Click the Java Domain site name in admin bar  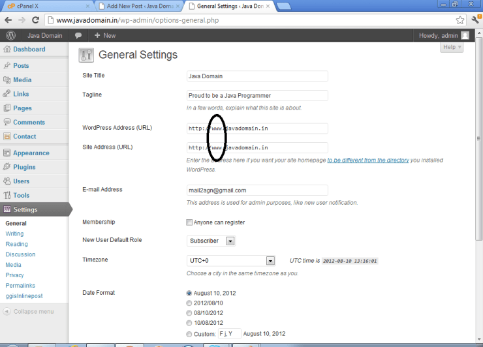(x=44, y=36)
